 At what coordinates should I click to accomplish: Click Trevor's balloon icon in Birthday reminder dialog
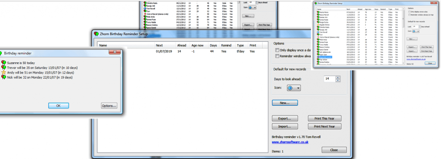(x=3, y=67)
